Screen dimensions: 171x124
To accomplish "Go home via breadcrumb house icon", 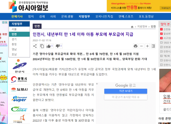I will [132, 27].
